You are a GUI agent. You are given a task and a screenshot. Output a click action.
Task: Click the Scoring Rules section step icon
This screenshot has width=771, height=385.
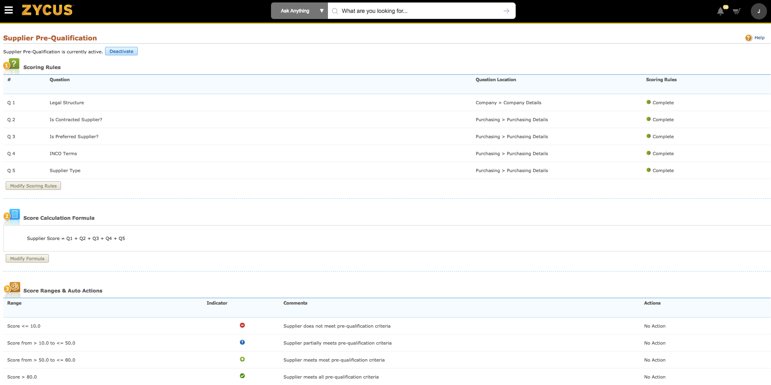(x=13, y=64)
